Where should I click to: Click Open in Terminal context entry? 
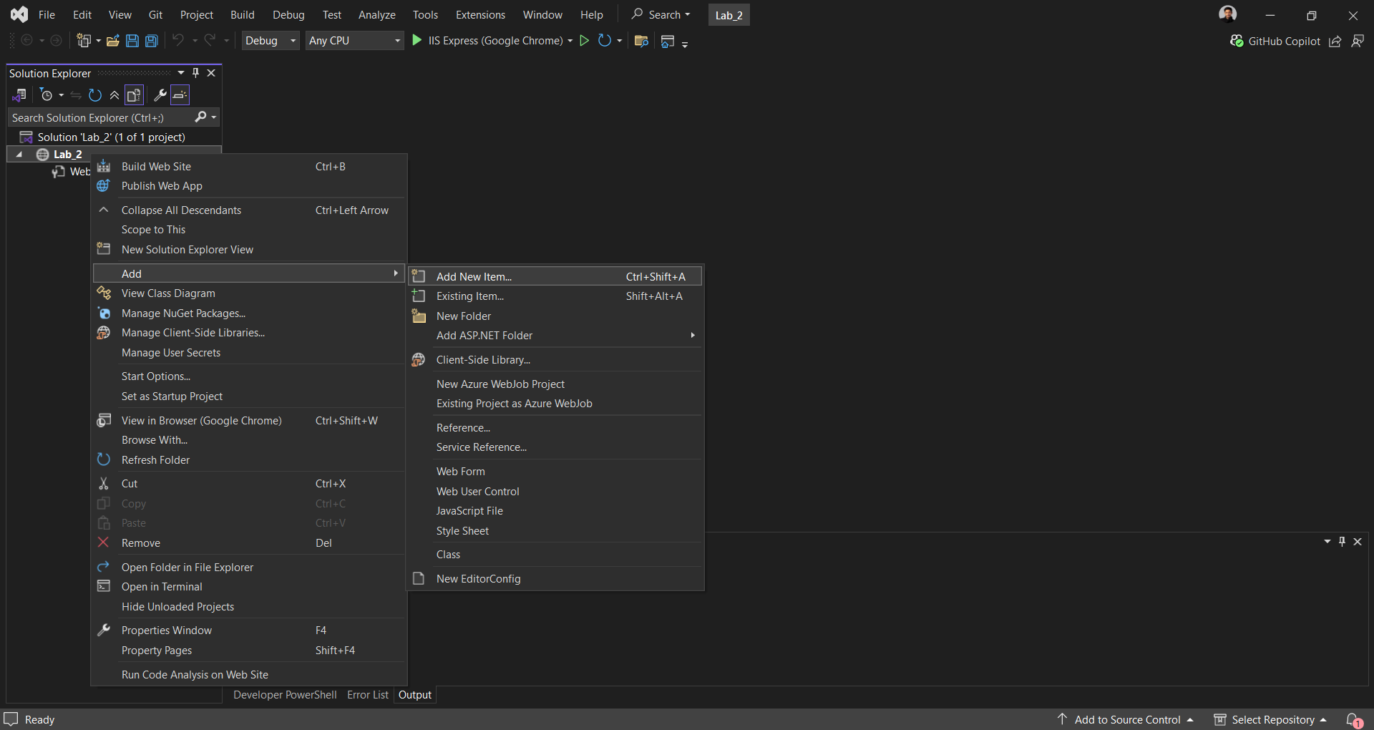248,587
